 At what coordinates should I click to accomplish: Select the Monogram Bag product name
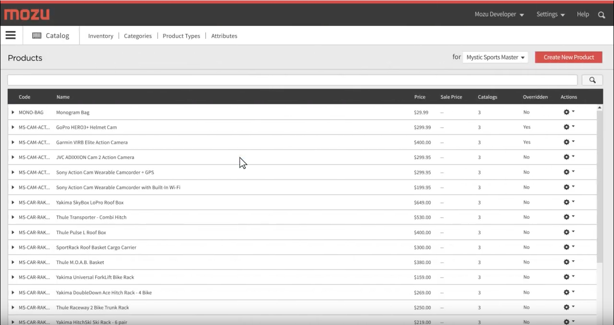click(x=73, y=112)
